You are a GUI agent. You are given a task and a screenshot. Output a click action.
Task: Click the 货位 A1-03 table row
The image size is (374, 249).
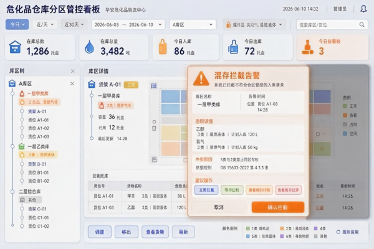tap(138, 207)
